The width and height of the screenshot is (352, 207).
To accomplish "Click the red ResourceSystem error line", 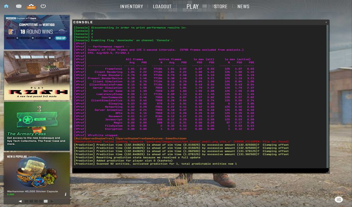I will pyautogui.click(x=181, y=142).
